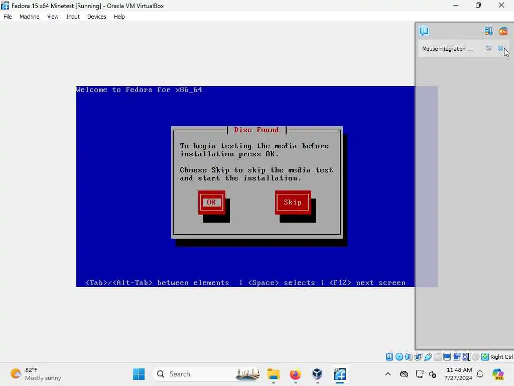Click the keyboard capture green arrow icon
This screenshot has width=514, height=386.
click(x=485, y=357)
